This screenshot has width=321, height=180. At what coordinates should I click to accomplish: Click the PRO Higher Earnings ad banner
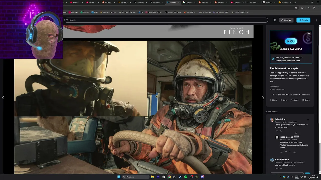coord(291,47)
